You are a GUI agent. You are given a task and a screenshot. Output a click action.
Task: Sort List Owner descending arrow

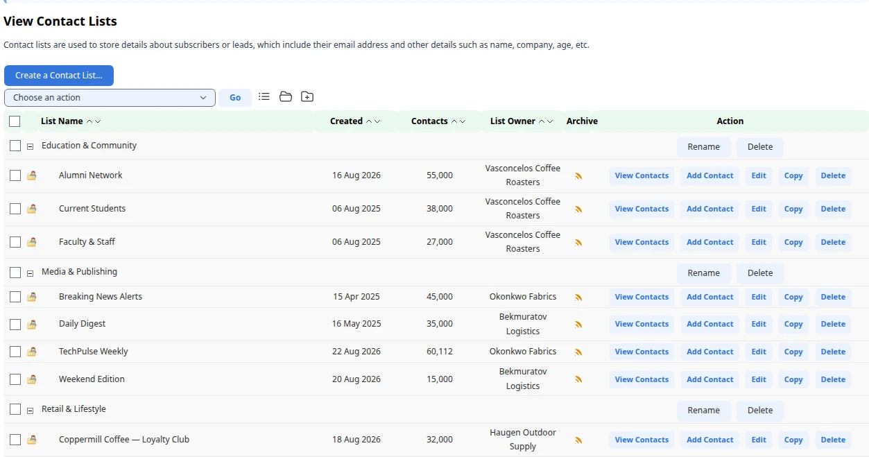tap(550, 121)
